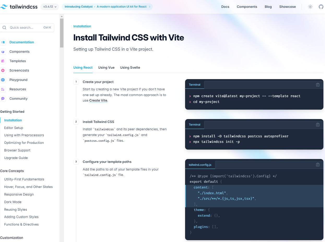Viewport: 325px width, 242px height.
Task: Focus the Quick search field
Action: pyautogui.click(x=27, y=28)
